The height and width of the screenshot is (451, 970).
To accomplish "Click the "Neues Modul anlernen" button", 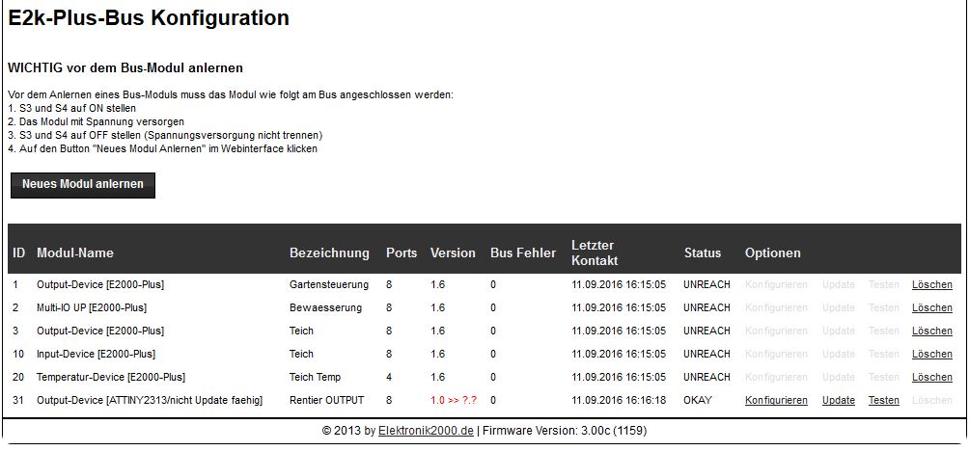I will click(x=83, y=185).
